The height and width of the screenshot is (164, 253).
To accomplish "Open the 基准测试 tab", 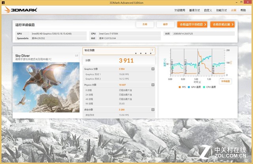I will point(194,10).
